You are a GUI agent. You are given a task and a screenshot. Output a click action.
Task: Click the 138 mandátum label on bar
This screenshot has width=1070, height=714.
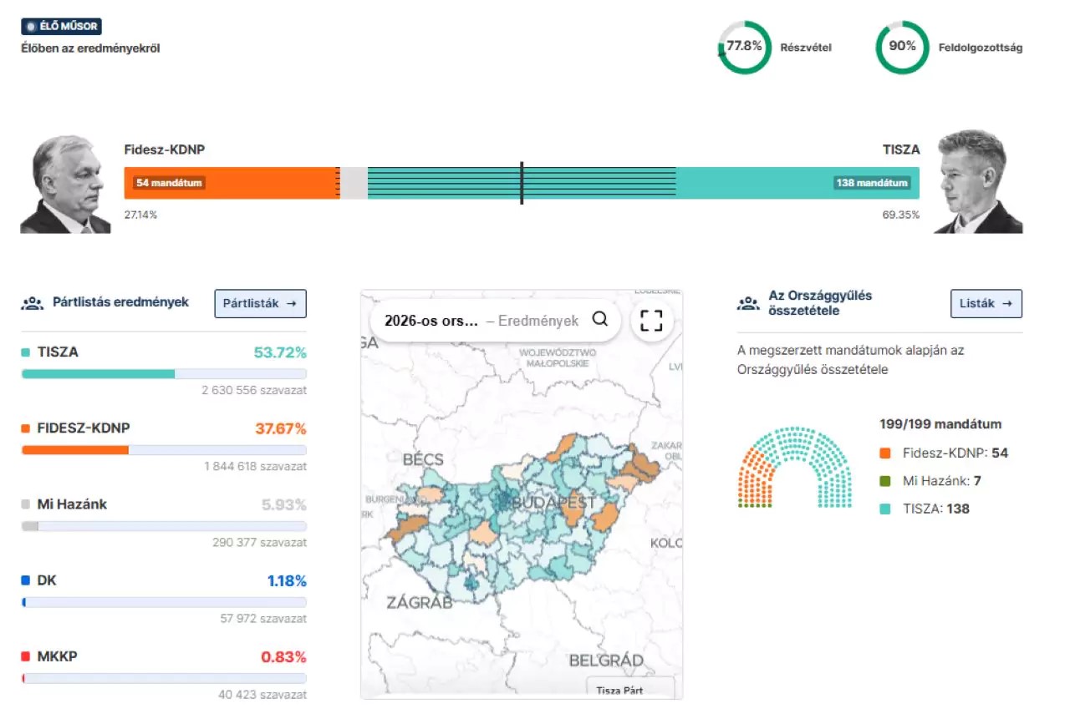point(872,183)
